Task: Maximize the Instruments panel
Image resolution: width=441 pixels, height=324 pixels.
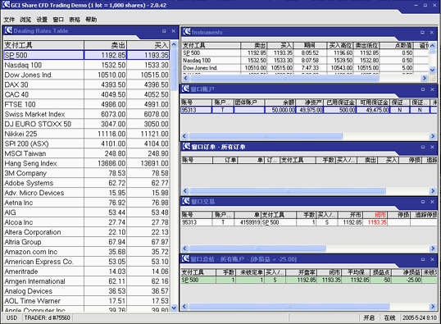Action: click(422, 32)
